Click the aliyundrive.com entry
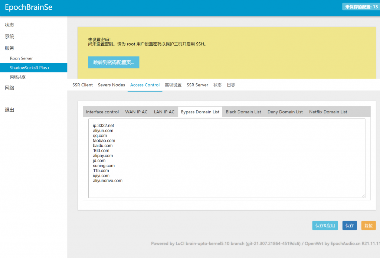Screen dimensions: 380x258 pos(108,181)
